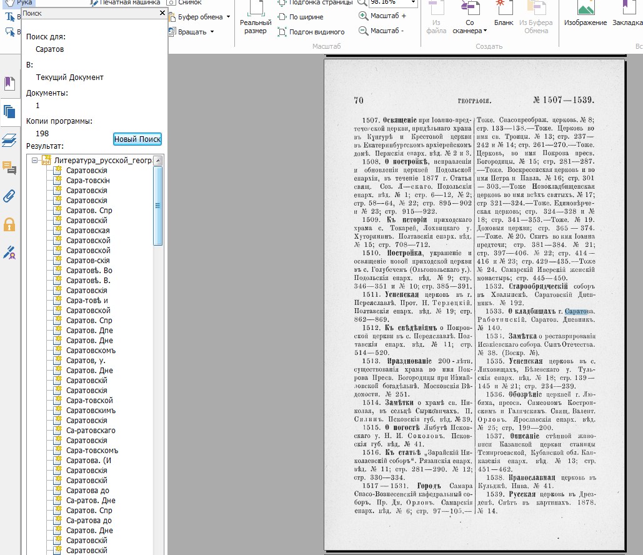Create a Бланк blank document
This screenshot has height=555, width=643.
click(504, 14)
